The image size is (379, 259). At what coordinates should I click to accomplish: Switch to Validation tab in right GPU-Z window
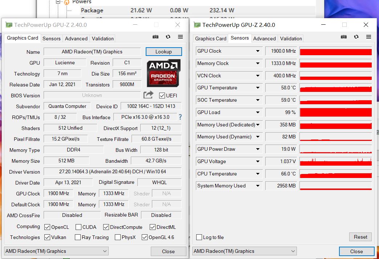tap(291, 39)
